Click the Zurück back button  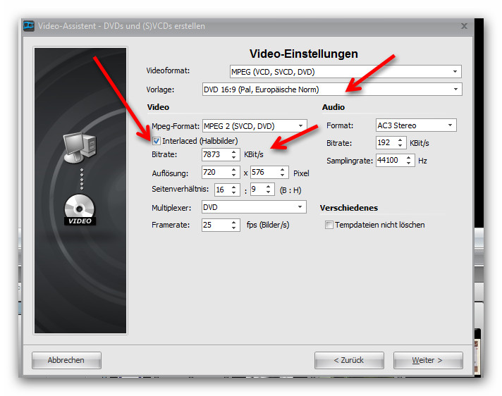pos(349,360)
